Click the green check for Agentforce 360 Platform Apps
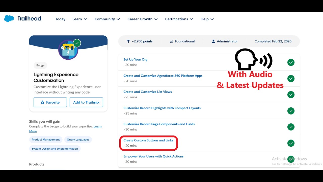Viewport: 323px width, 182px height. click(291, 78)
